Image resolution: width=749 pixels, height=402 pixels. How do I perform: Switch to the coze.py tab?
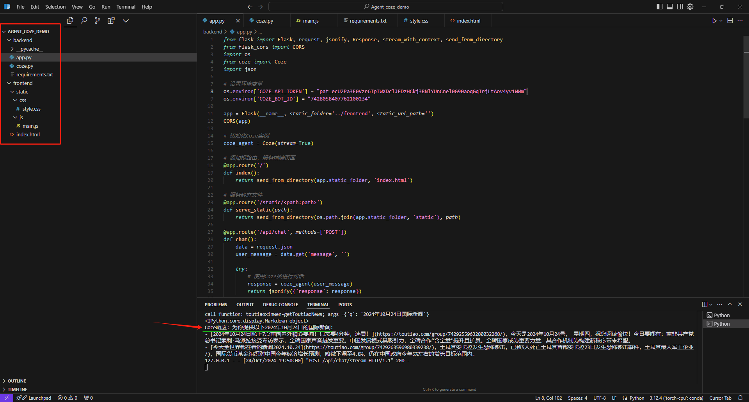coord(265,21)
